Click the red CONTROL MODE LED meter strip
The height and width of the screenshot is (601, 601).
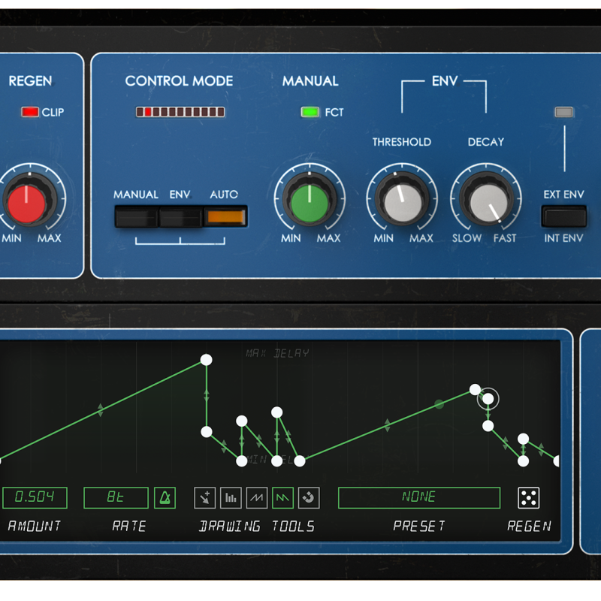[180, 112]
